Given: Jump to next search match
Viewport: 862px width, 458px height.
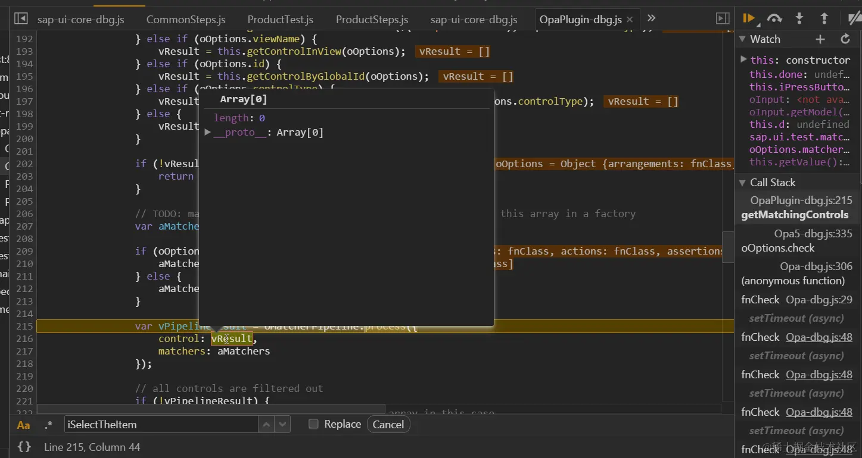Looking at the screenshot, I should pos(282,425).
